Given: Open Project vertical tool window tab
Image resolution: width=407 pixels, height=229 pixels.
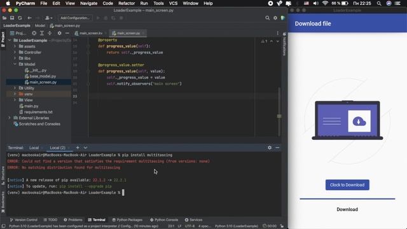Looking at the screenshot, I should pos(3,39).
